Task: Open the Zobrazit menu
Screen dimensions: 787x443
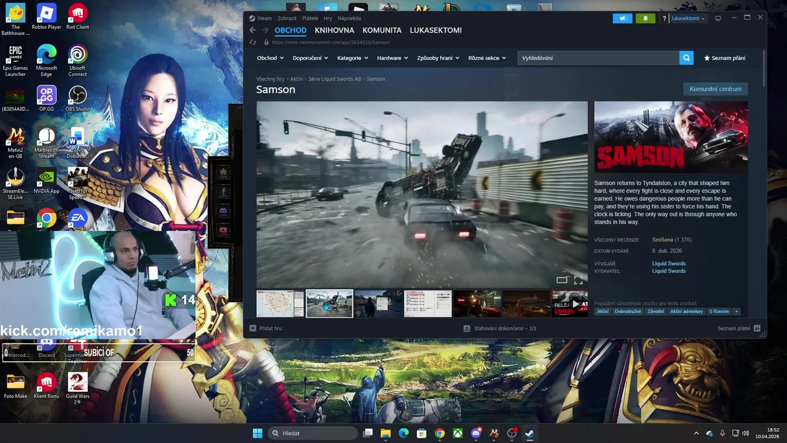Action: (287, 18)
